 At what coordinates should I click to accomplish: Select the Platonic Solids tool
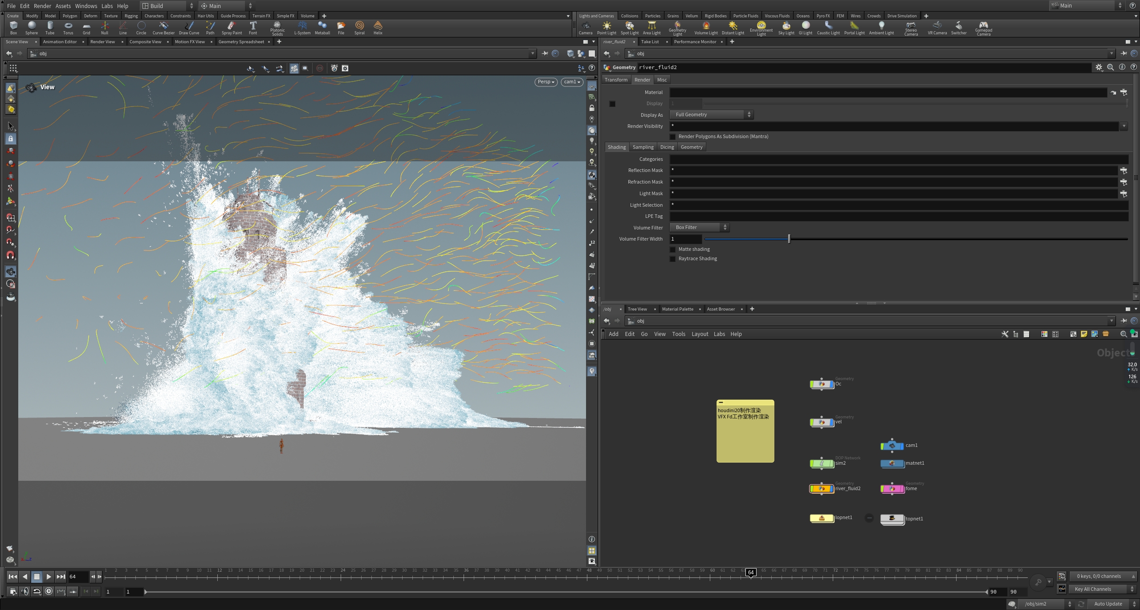277,28
